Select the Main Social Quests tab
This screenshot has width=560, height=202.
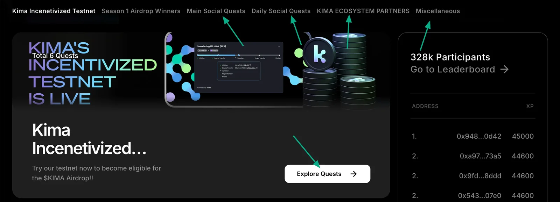pos(216,11)
